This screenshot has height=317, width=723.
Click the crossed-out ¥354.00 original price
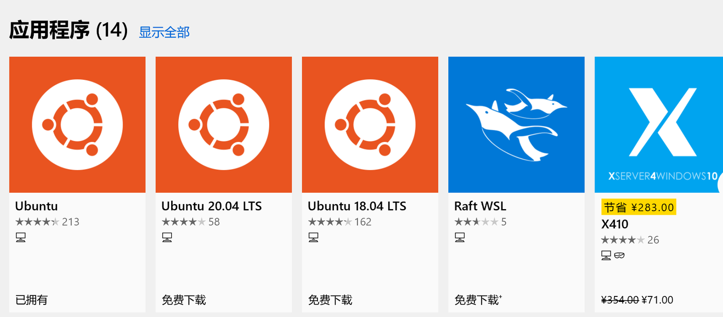click(620, 300)
